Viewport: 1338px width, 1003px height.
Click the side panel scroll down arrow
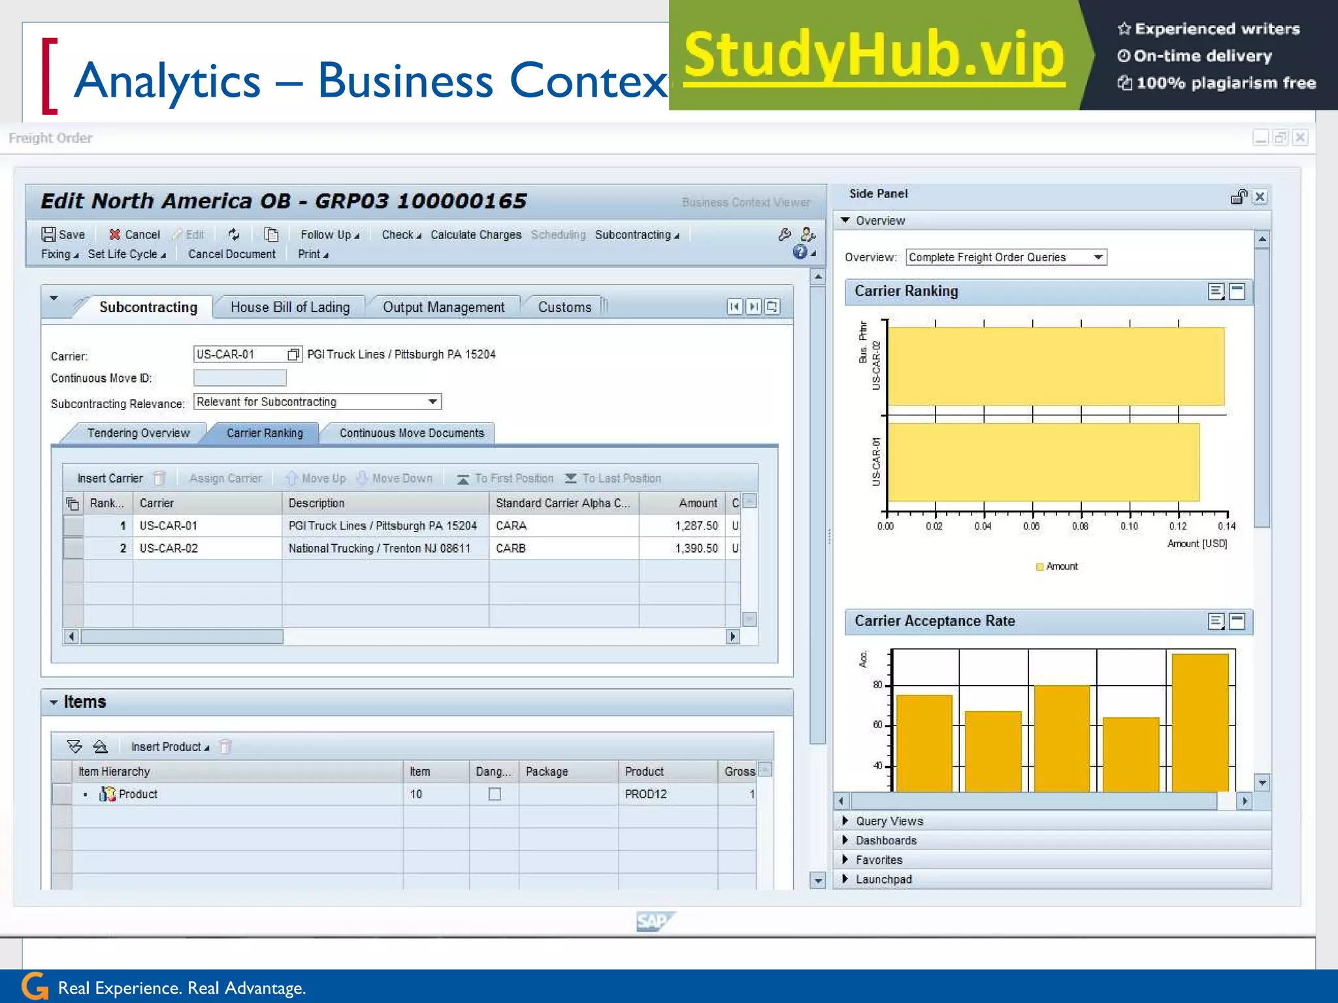pyautogui.click(x=1262, y=782)
